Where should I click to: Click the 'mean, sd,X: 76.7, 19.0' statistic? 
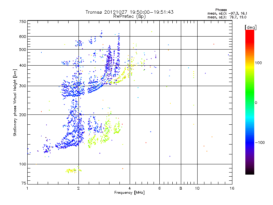pyautogui.click(x=227, y=17)
